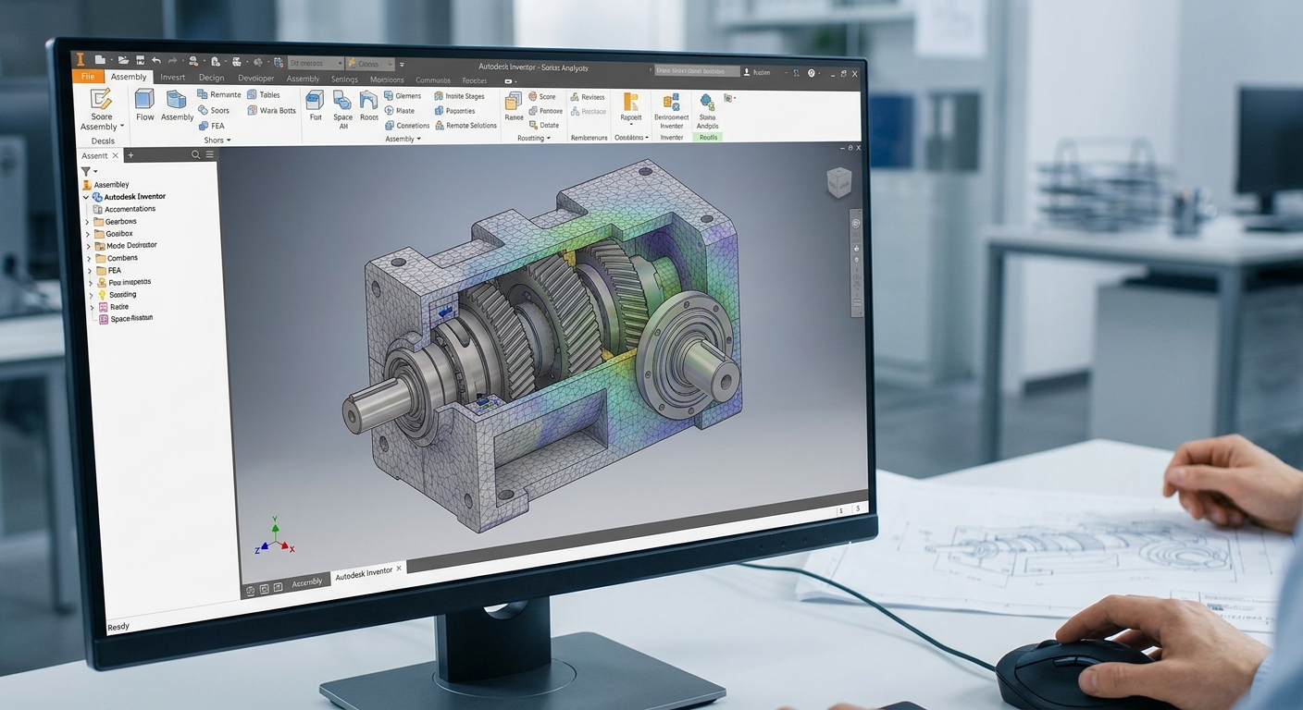Add a new browser panel tab

pos(130,155)
